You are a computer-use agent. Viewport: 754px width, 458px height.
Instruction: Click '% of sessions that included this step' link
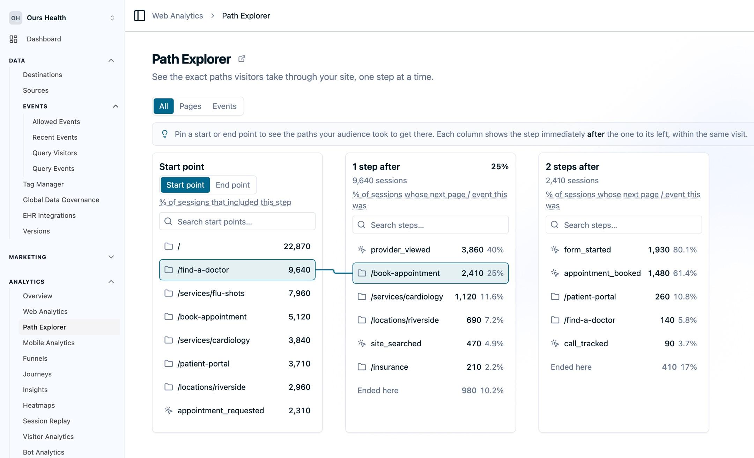click(225, 202)
